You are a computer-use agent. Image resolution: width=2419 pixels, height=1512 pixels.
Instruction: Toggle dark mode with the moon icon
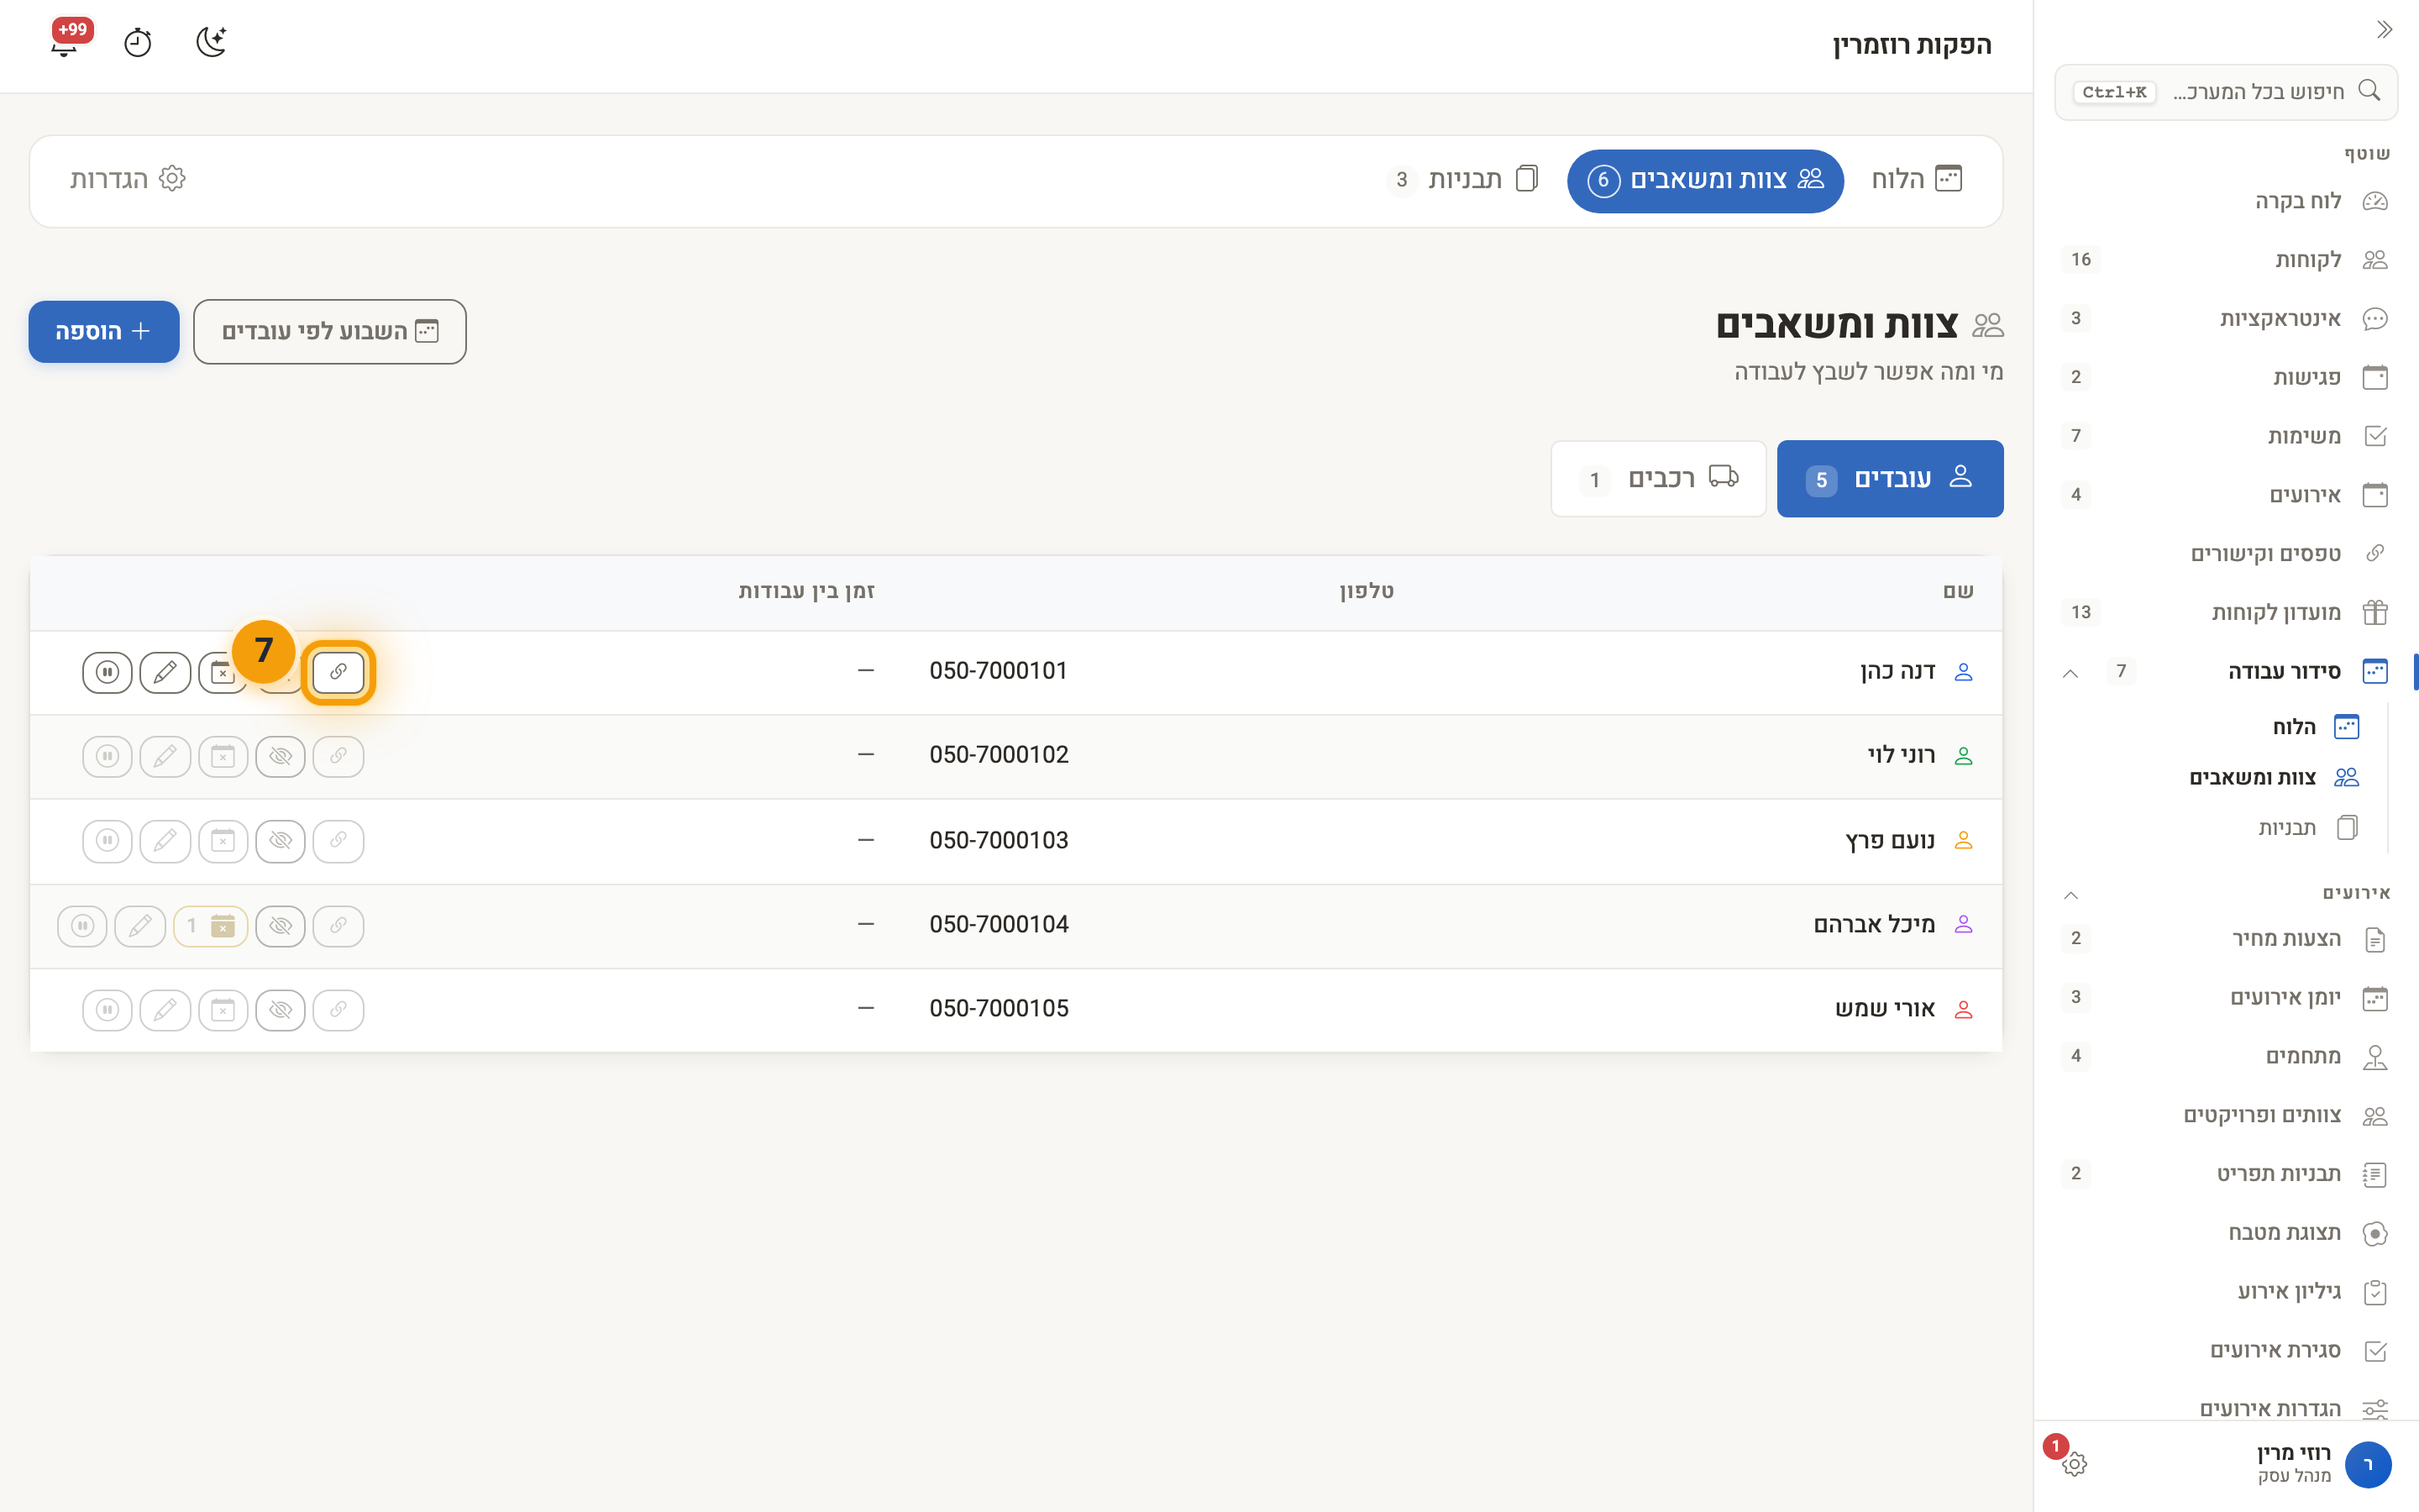click(x=211, y=42)
